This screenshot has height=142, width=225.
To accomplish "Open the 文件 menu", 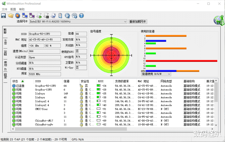I will click(x=4, y=9).
